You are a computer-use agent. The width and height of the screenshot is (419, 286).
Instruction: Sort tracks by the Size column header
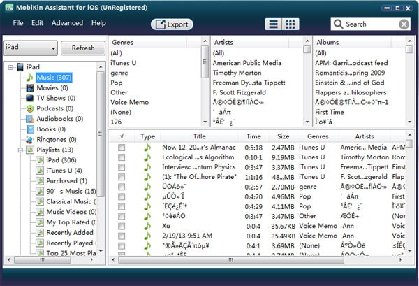pyautogui.click(x=284, y=136)
